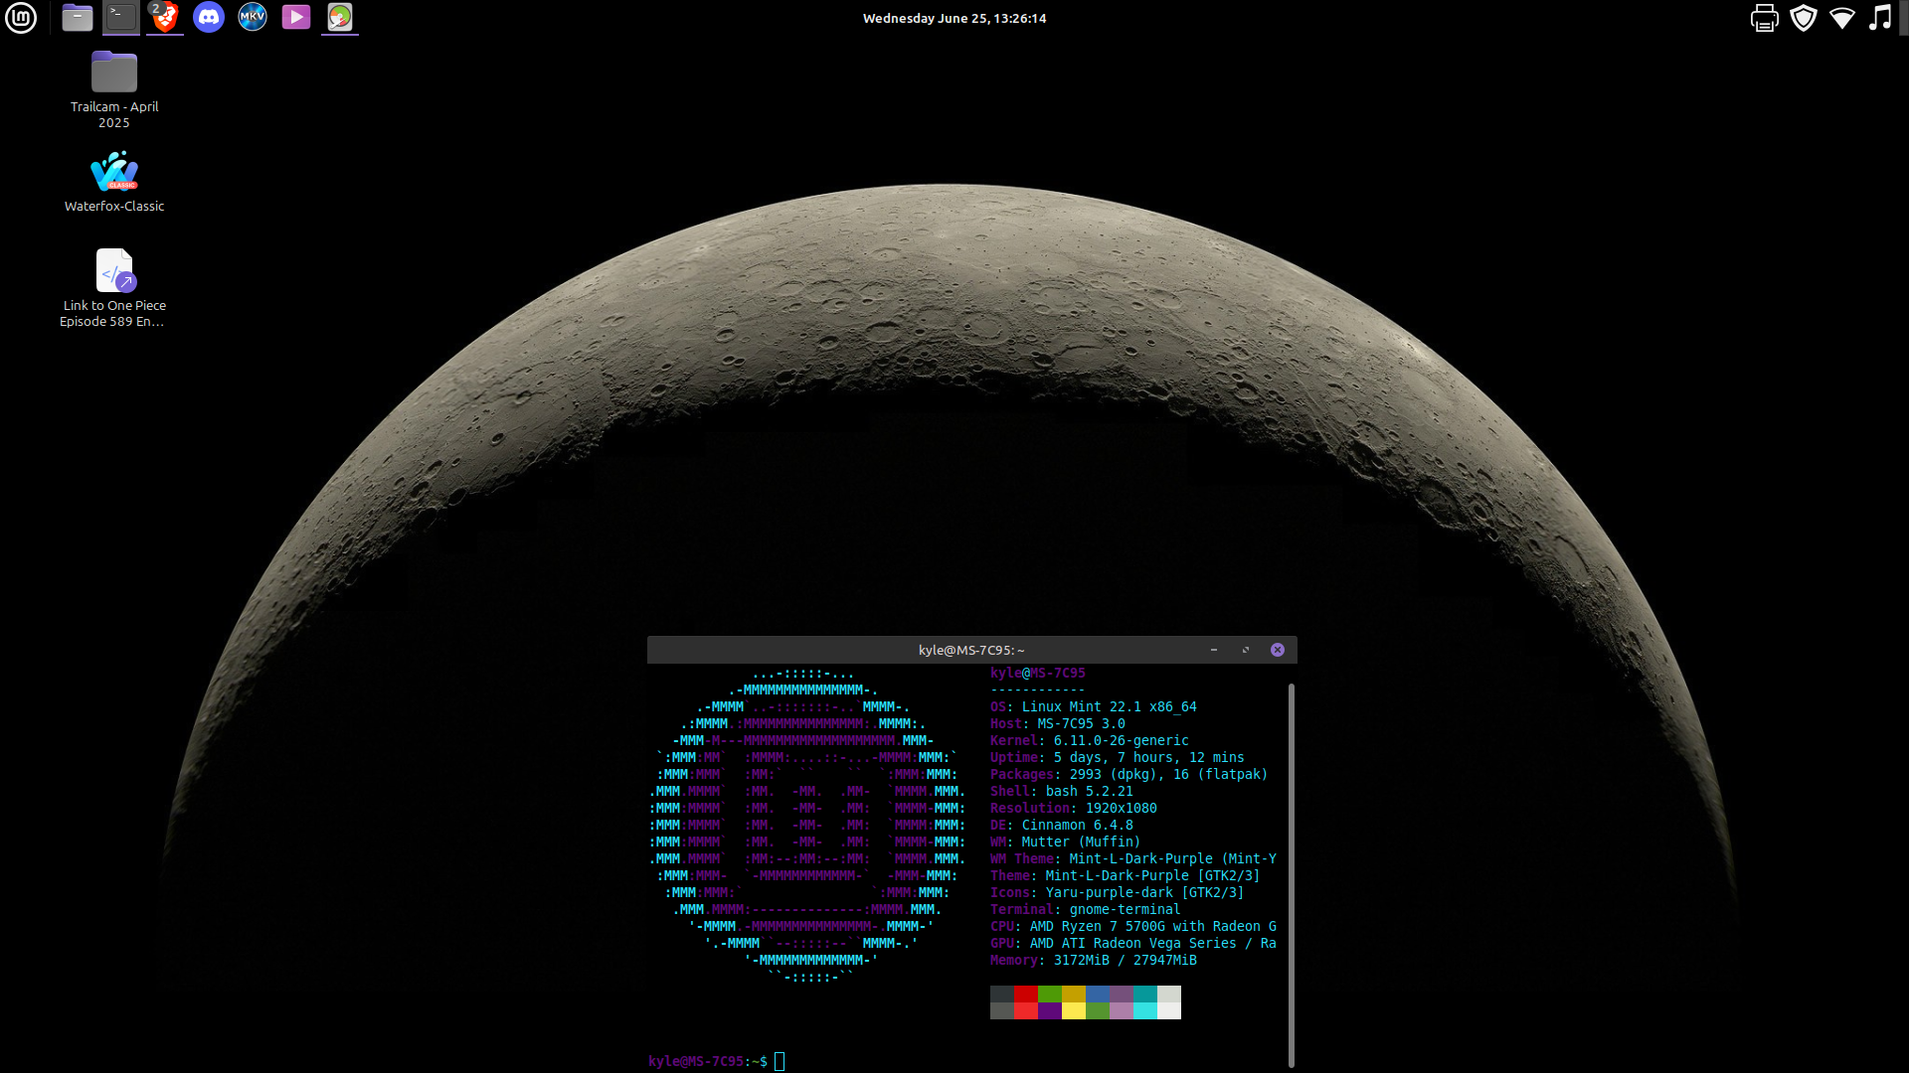Click the dark purple swatch in neofetch bottom row
Image resolution: width=1909 pixels, height=1073 pixels.
click(1050, 1010)
